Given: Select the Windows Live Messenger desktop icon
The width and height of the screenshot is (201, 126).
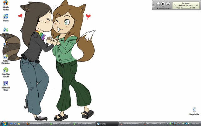Looking at the screenshot, I should (6, 32).
